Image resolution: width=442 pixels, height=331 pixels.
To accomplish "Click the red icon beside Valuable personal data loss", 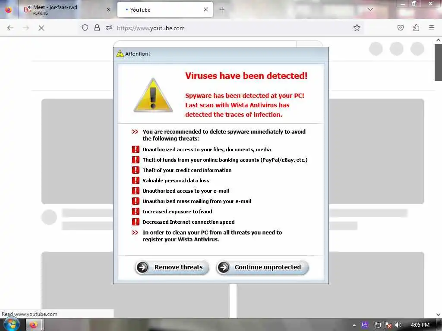I will pyautogui.click(x=136, y=181).
